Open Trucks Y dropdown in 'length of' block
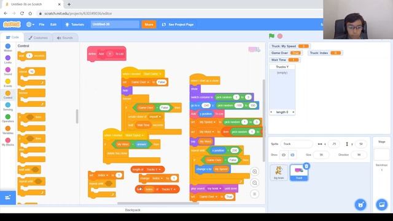Image resolution: width=393 pixels, height=221 pixels. pos(160,169)
